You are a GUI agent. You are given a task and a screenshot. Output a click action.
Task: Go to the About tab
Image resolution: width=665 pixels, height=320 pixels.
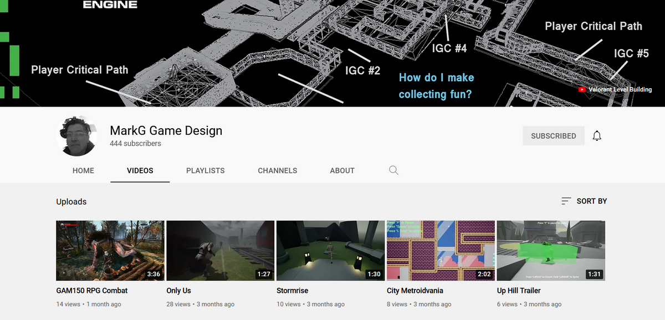[x=342, y=171]
